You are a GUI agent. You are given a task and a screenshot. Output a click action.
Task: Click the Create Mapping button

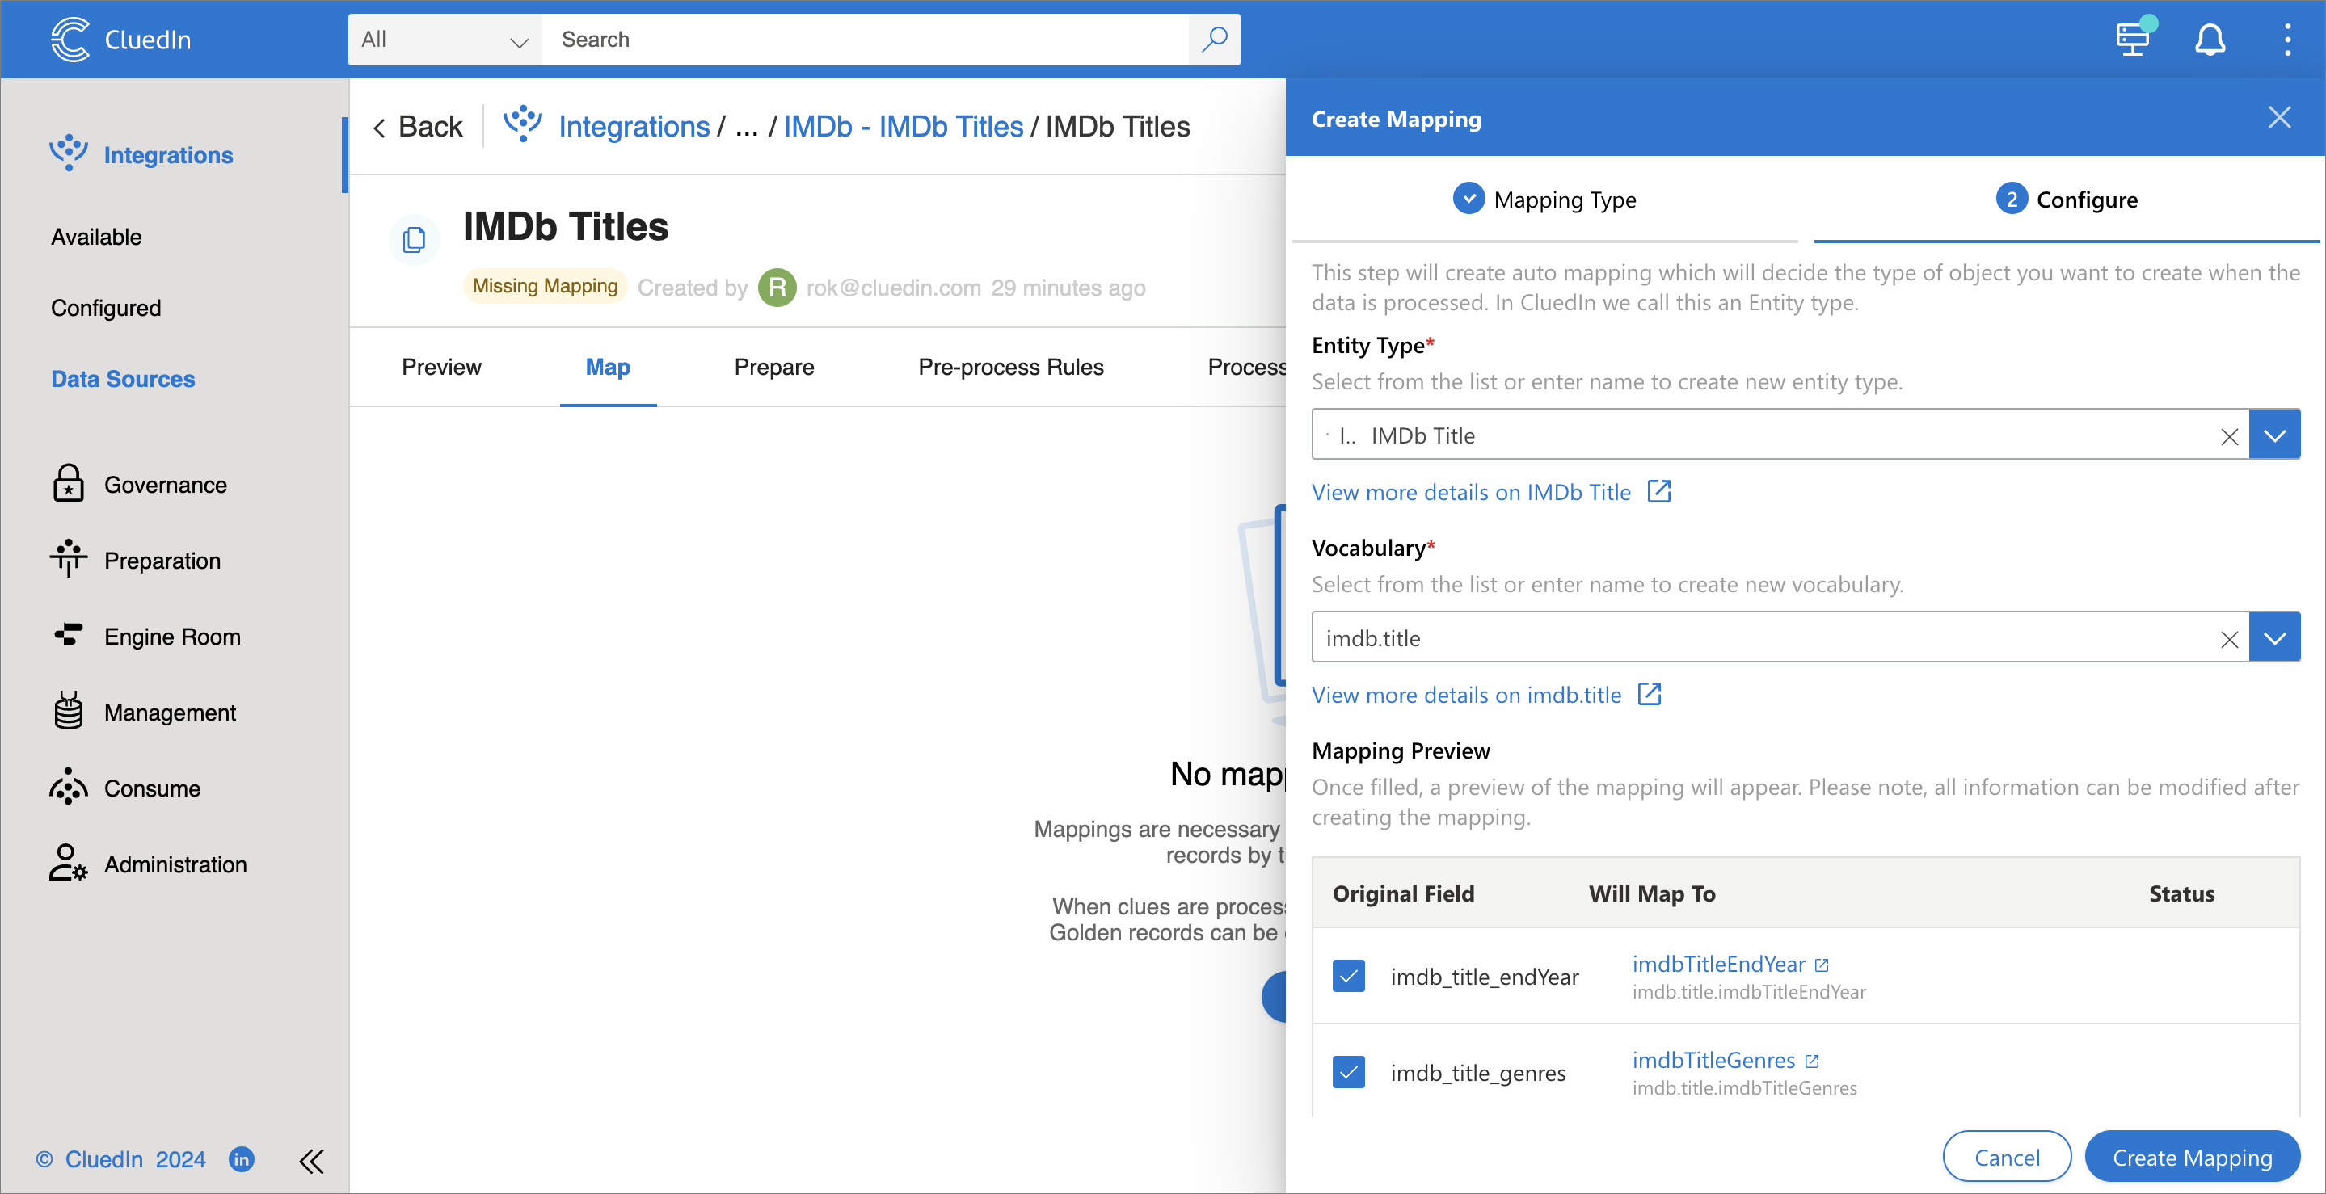coord(2192,1157)
